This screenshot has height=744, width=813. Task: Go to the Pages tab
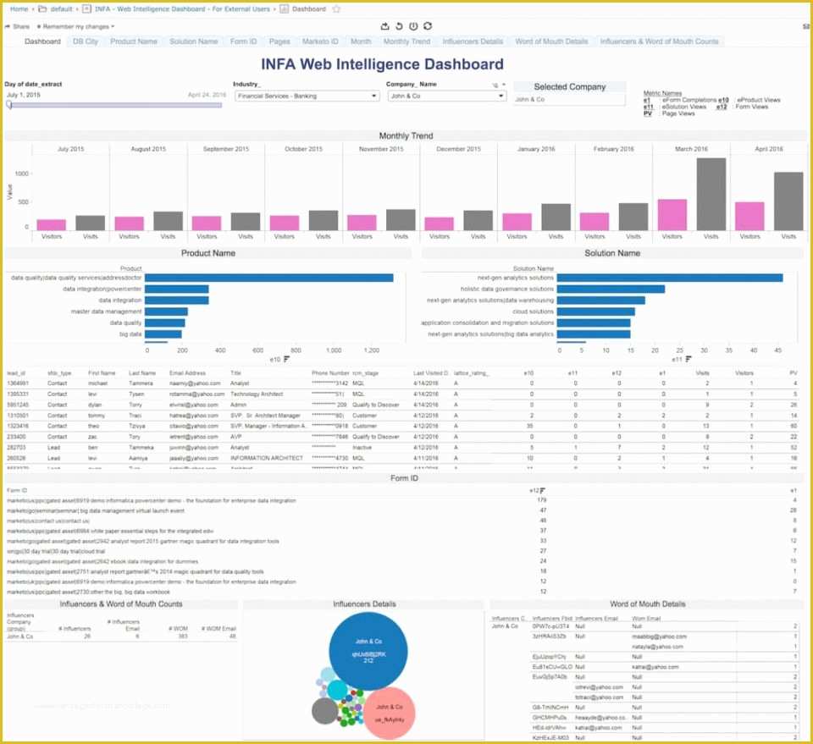click(x=279, y=41)
